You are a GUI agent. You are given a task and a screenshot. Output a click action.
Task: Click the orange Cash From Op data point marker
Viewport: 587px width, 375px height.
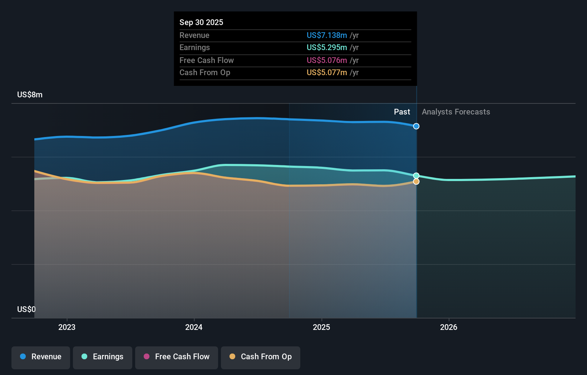click(x=416, y=182)
